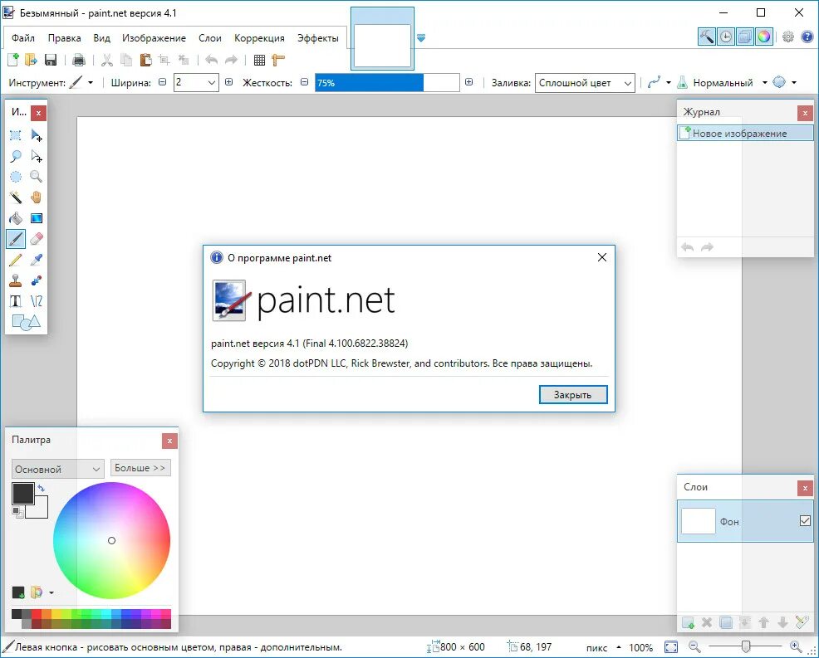Open the Слои menu

pos(210,38)
